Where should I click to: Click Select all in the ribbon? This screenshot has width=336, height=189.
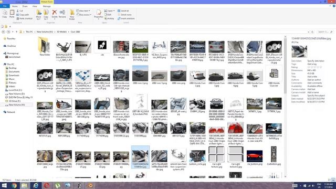pyautogui.click(x=123, y=10)
